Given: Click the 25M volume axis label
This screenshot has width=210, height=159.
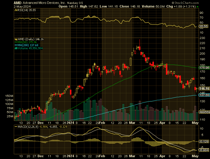Looking at the screenshot, I should [10, 116].
